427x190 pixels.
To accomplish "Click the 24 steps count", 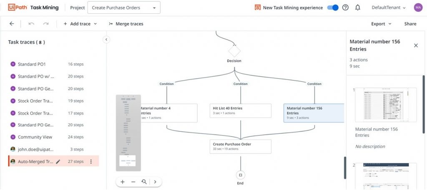I will (x=76, y=137).
